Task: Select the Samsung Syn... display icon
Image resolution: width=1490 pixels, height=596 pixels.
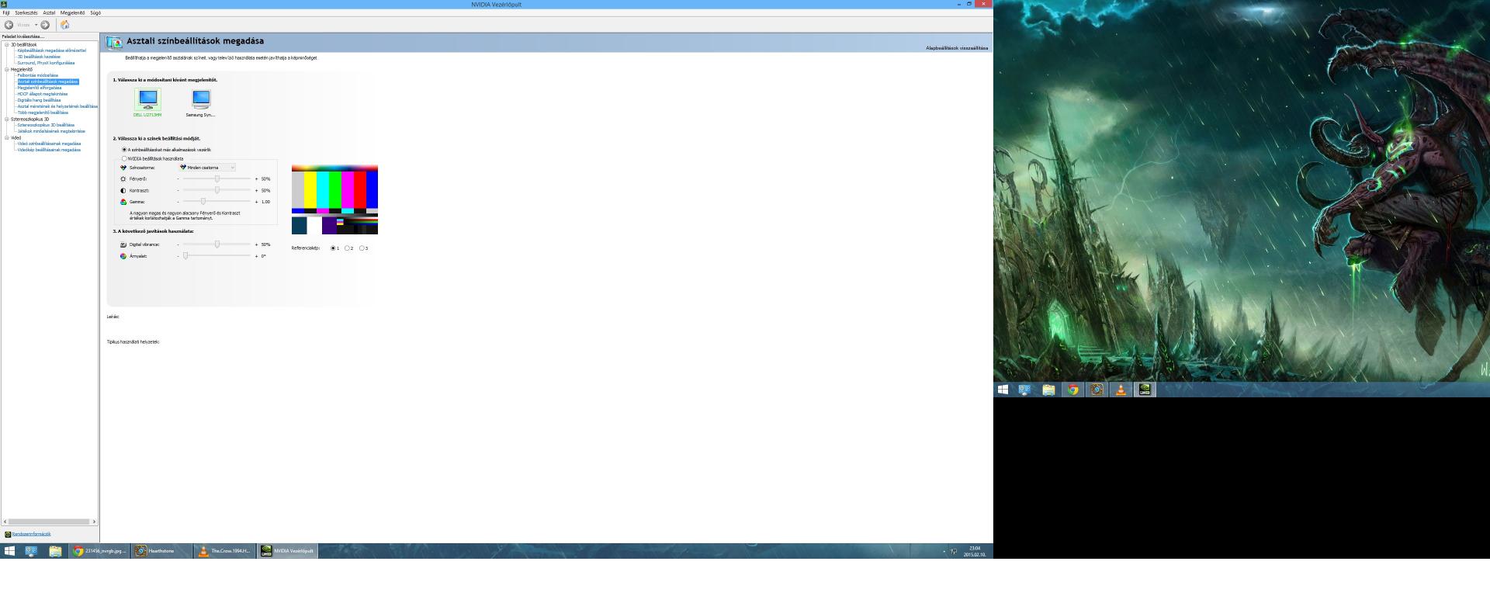Action: click(x=201, y=99)
